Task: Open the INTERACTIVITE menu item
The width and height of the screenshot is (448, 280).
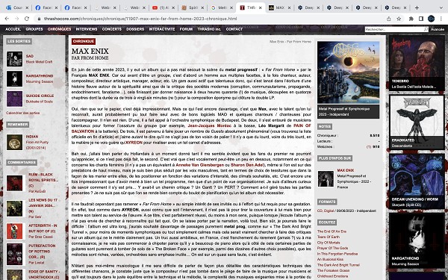Action: 162,29
